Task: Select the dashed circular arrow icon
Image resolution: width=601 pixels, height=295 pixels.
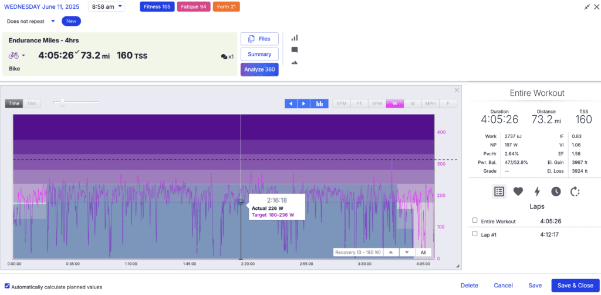Action: [575, 192]
